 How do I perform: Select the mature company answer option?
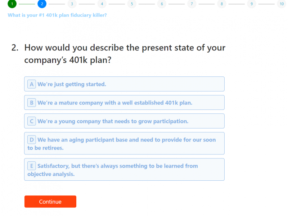[124, 103]
